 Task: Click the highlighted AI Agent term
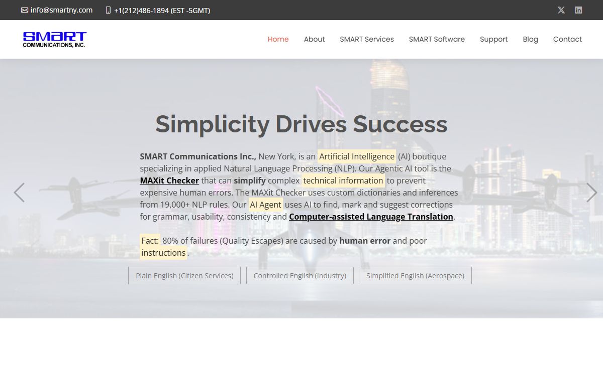pyautogui.click(x=266, y=205)
